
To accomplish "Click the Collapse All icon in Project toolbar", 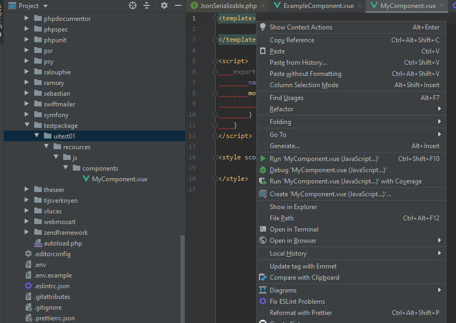I will [x=147, y=5].
